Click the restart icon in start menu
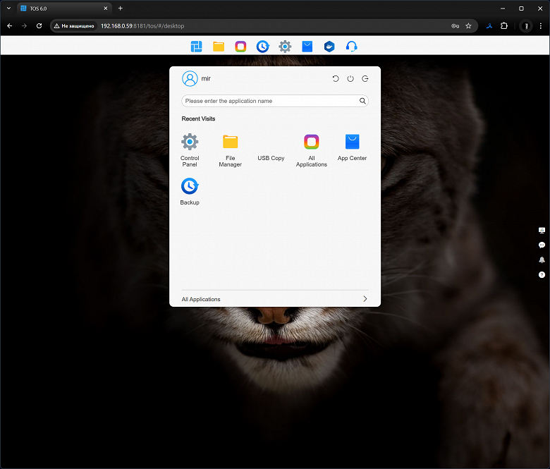 pyautogui.click(x=336, y=78)
